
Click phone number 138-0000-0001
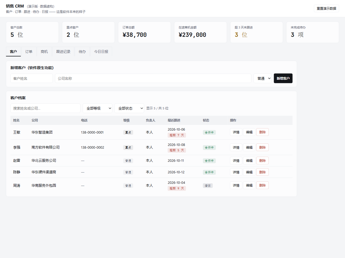click(92, 132)
